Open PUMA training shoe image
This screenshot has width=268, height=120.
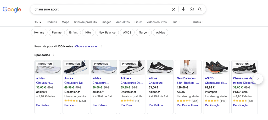coord(245,67)
